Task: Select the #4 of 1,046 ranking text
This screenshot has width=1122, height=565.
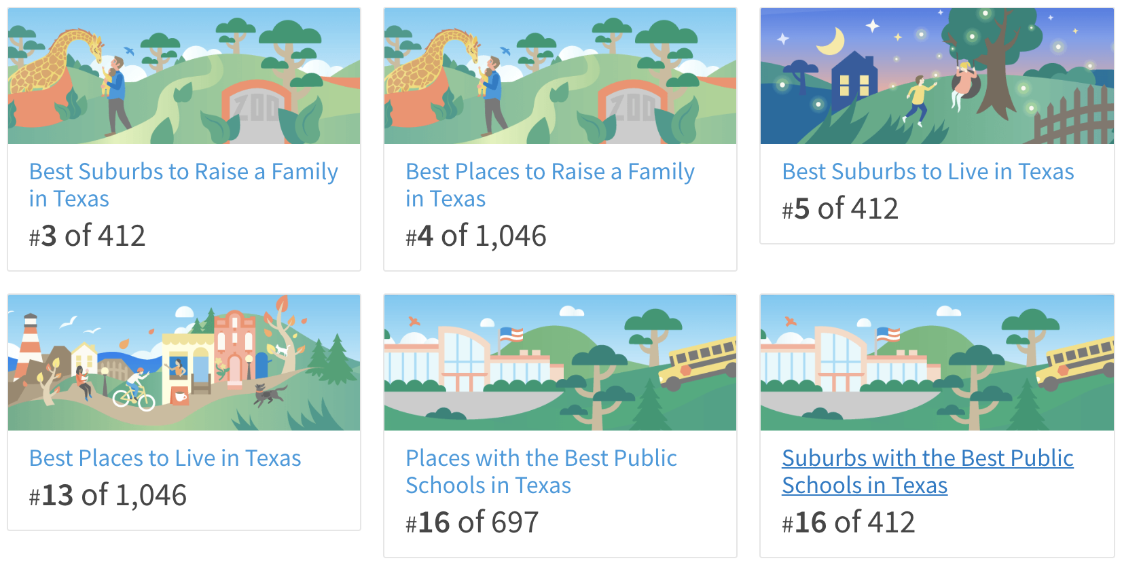Action: click(475, 236)
